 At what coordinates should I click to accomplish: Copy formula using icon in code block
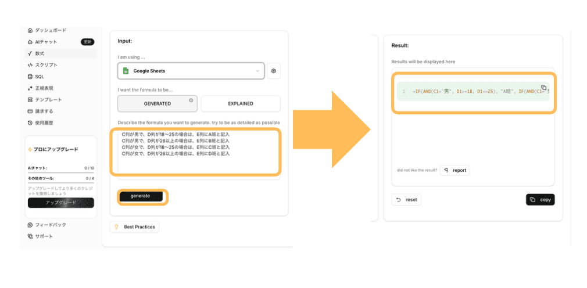tap(543, 87)
